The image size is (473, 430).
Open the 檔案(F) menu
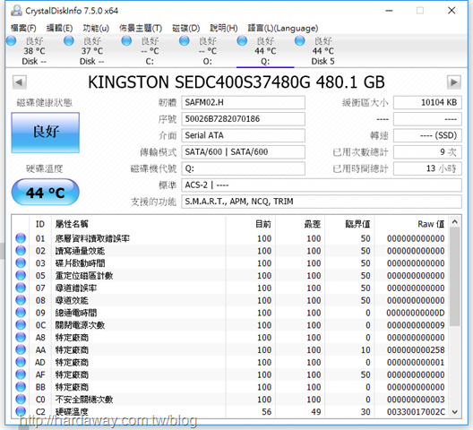(23, 29)
